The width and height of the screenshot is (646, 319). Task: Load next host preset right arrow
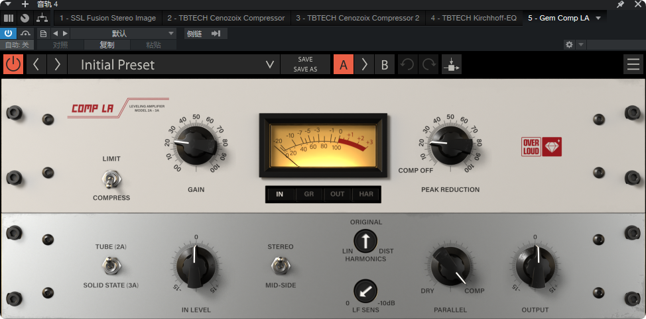(x=65, y=33)
